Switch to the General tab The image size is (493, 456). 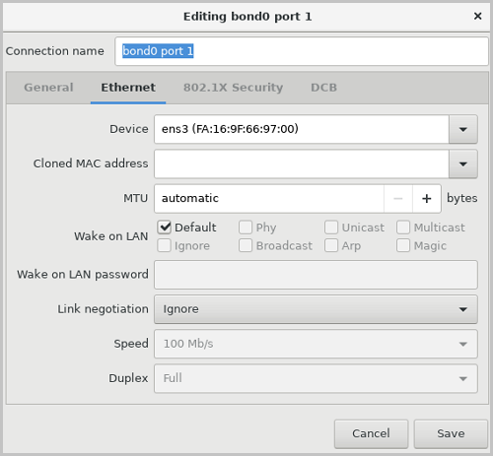(x=48, y=88)
